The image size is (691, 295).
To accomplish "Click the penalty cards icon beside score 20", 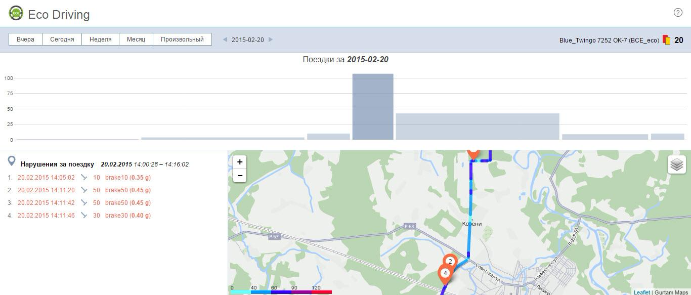I will [667, 40].
